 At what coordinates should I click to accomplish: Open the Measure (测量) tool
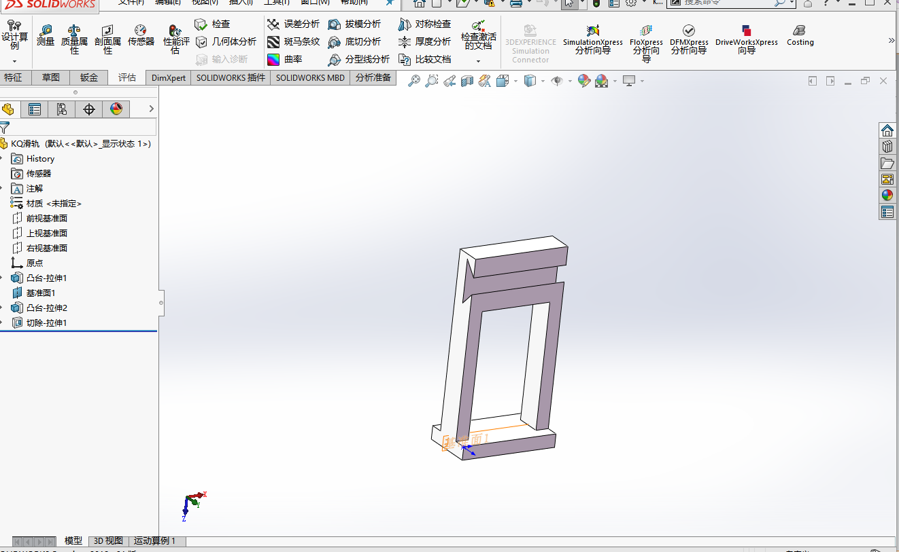pyautogui.click(x=46, y=35)
